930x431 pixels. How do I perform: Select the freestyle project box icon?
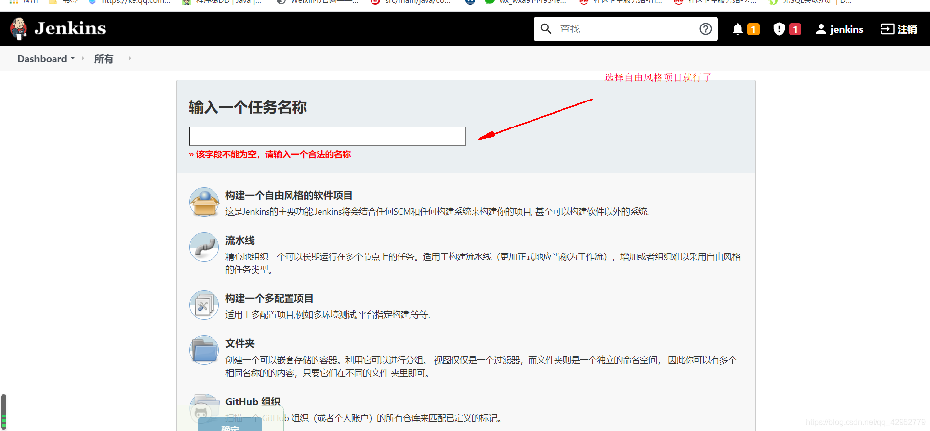[204, 202]
